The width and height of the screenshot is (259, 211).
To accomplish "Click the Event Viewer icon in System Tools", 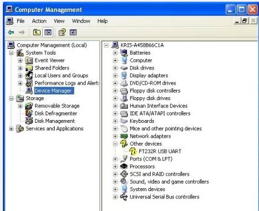I will coord(29,60).
